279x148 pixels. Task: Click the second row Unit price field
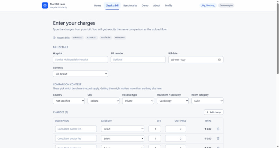coord(175,139)
